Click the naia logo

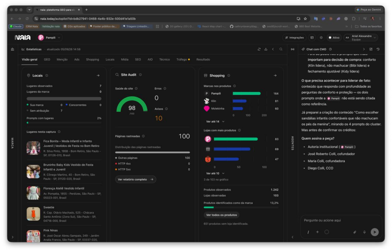[x=23, y=37]
